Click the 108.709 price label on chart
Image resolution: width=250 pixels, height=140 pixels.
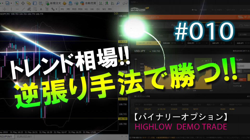click(x=123, y=119)
